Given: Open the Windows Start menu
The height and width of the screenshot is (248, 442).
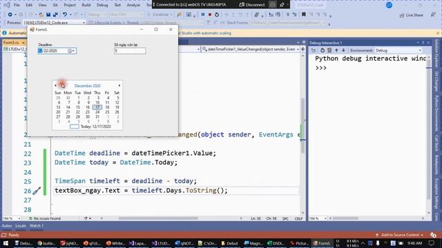Looking at the screenshot, I should (6, 243).
